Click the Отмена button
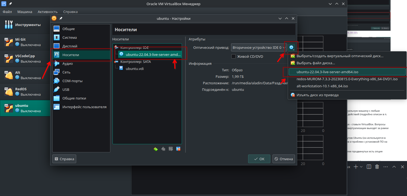Viewport: 407px width, 196px height. click(x=284, y=159)
